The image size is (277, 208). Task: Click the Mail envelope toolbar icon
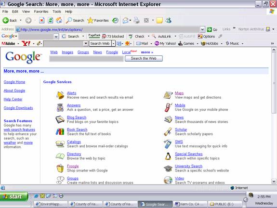coord(126,21)
